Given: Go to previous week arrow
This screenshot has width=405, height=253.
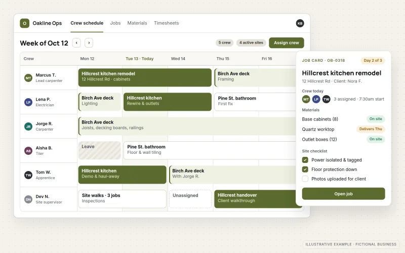Looking at the screenshot, I should 76,43.
